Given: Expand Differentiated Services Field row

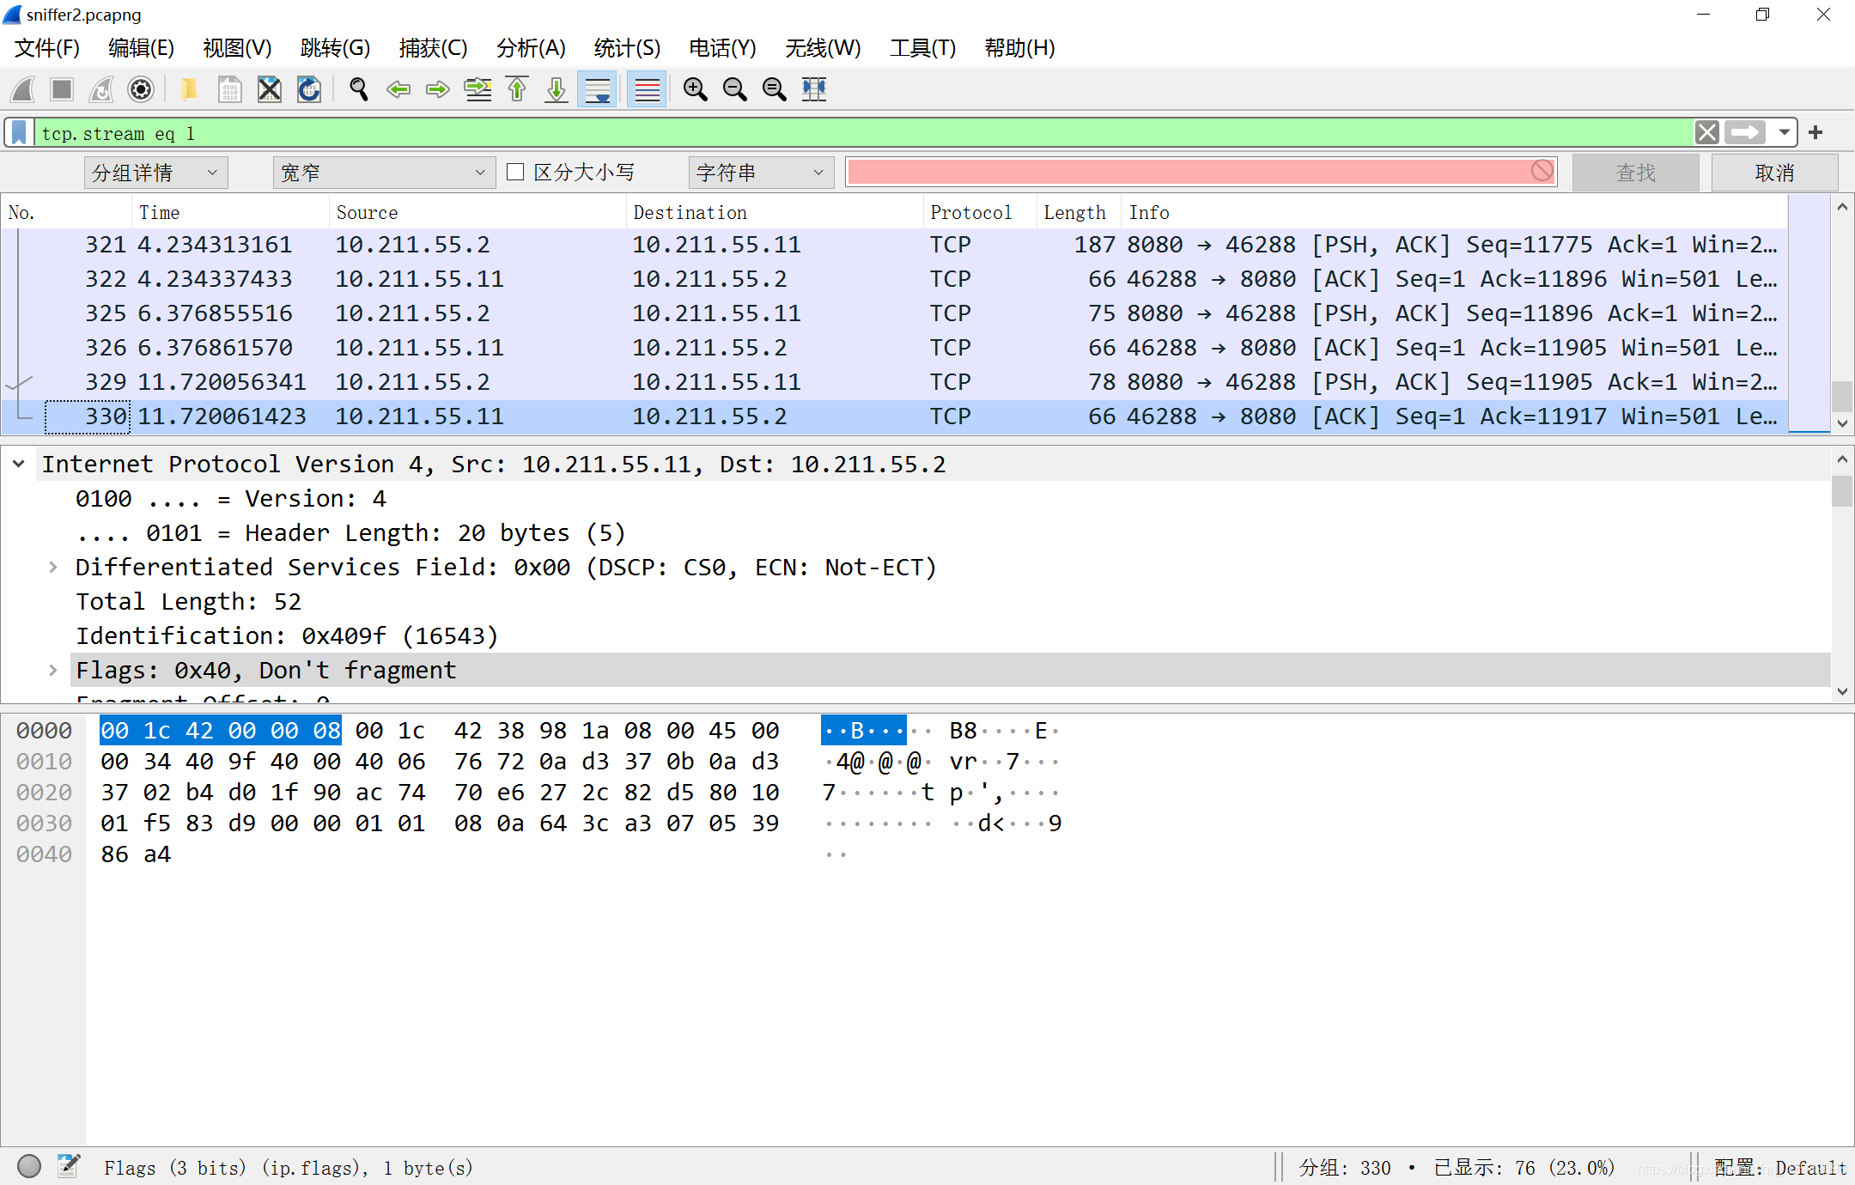Looking at the screenshot, I should [x=53, y=568].
